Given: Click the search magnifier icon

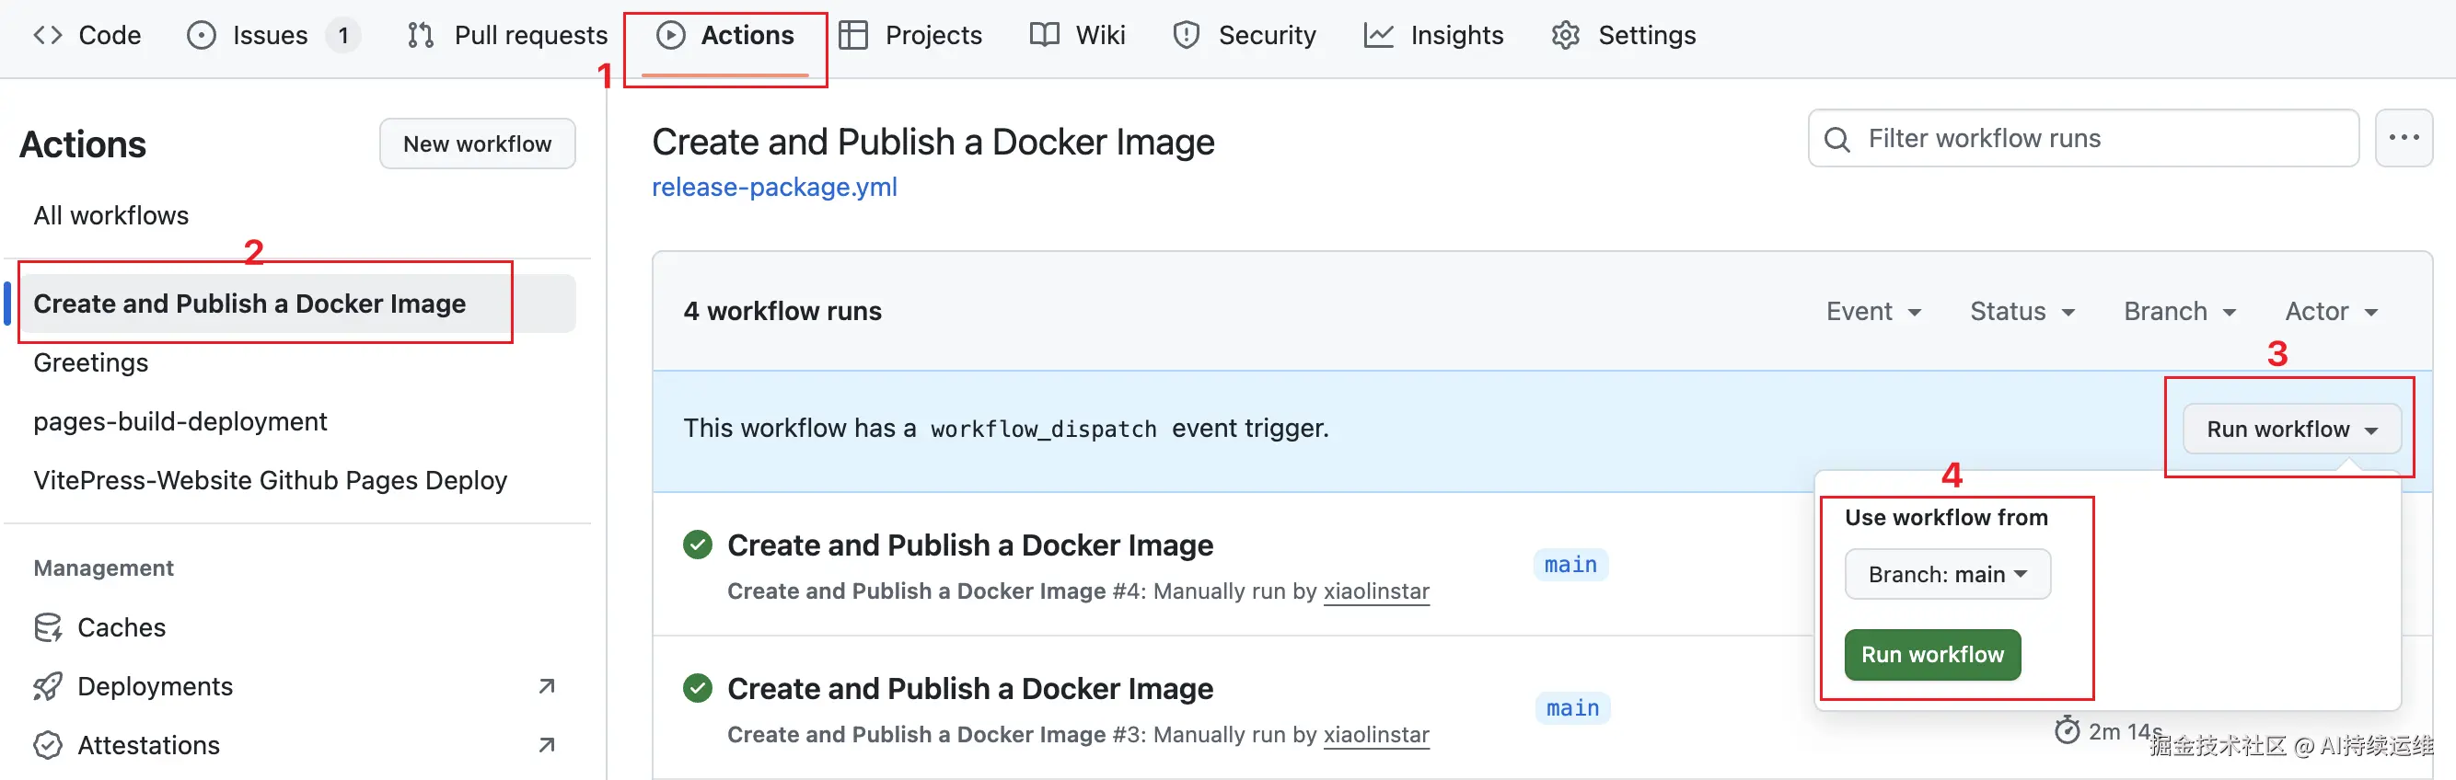Looking at the screenshot, I should click(x=1837, y=139).
